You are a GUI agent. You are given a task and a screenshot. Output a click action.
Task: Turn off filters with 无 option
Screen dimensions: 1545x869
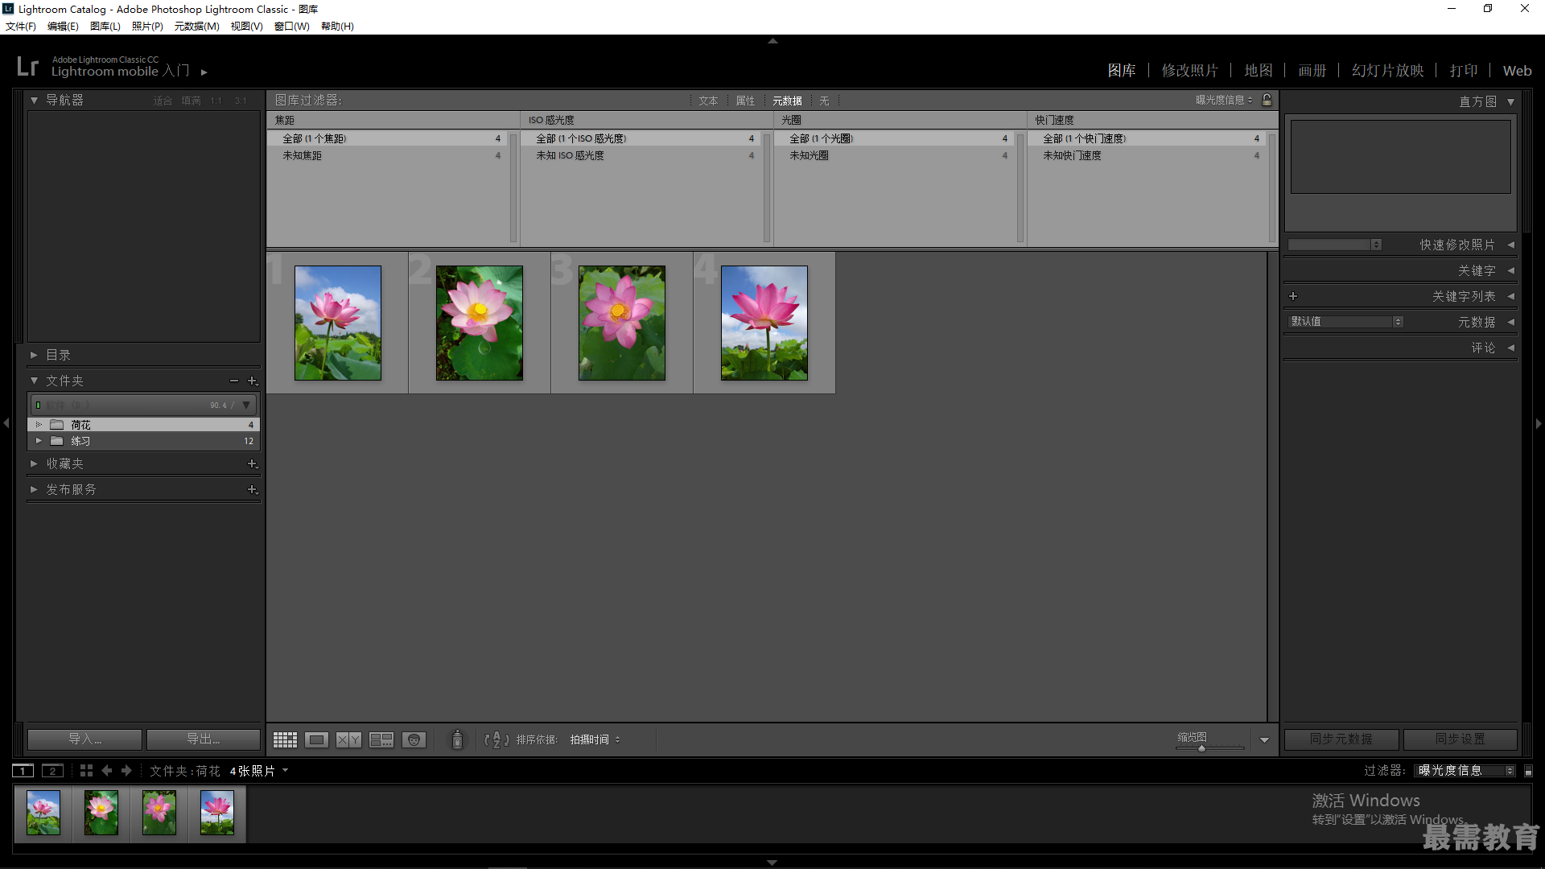pos(824,101)
